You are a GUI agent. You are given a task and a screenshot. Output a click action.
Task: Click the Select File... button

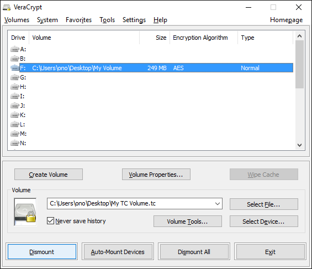coord(264,204)
